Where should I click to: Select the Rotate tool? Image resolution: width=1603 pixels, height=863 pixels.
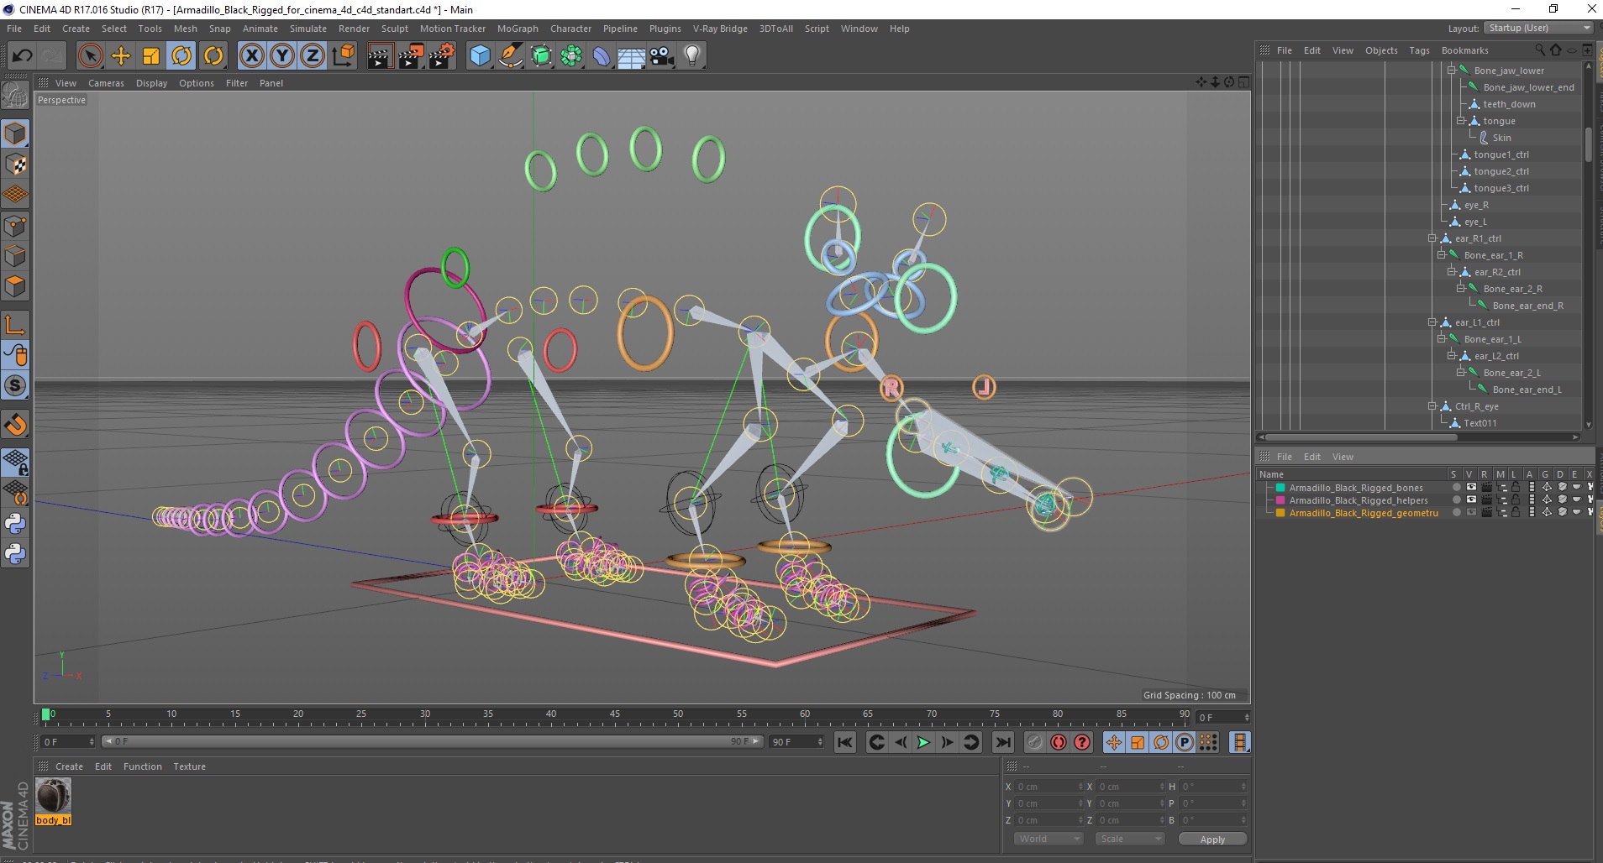181,56
